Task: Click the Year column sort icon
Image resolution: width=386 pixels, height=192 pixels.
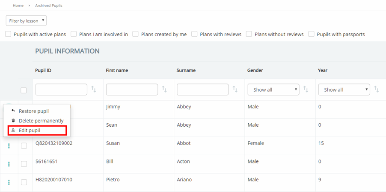Action: (x=377, y=89)
